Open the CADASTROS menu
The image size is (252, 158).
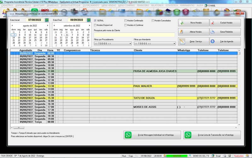point(7,5)
